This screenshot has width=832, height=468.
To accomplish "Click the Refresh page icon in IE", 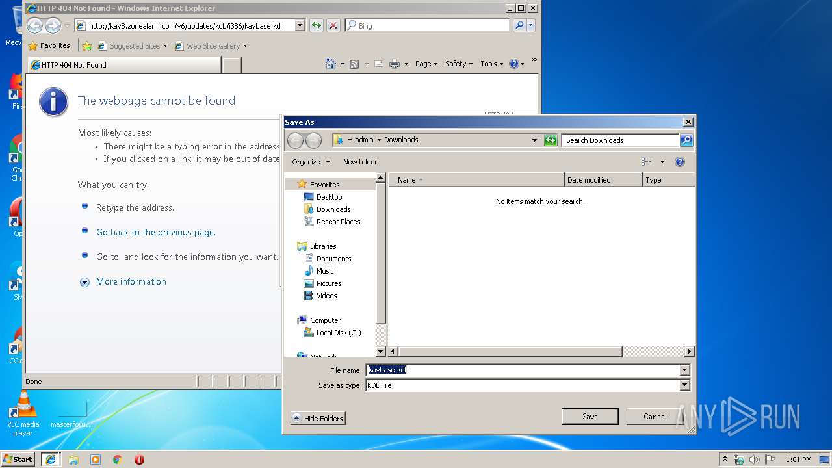I will click(317, 25).
